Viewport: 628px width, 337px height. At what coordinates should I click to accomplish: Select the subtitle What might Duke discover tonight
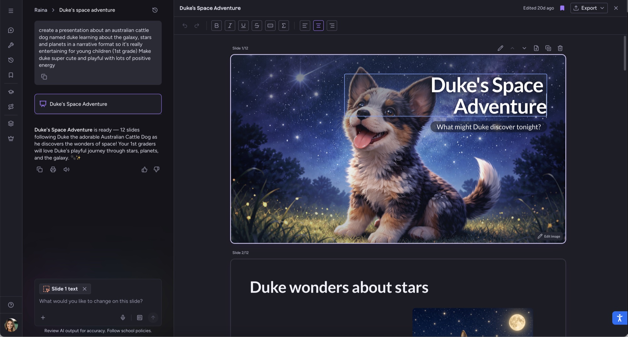tap(489, 127)
